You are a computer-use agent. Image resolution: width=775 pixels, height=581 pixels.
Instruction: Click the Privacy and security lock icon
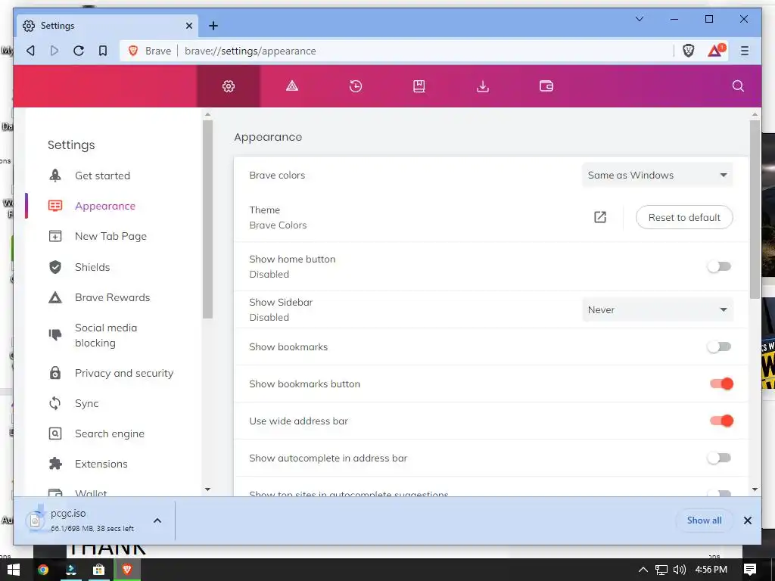(x=54, y=373)
